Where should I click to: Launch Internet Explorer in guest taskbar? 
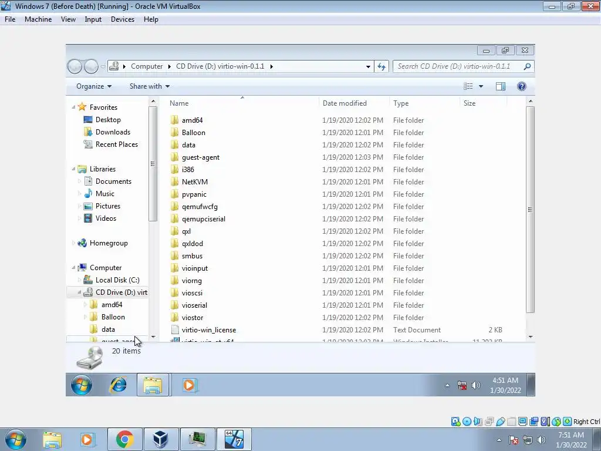118,385
